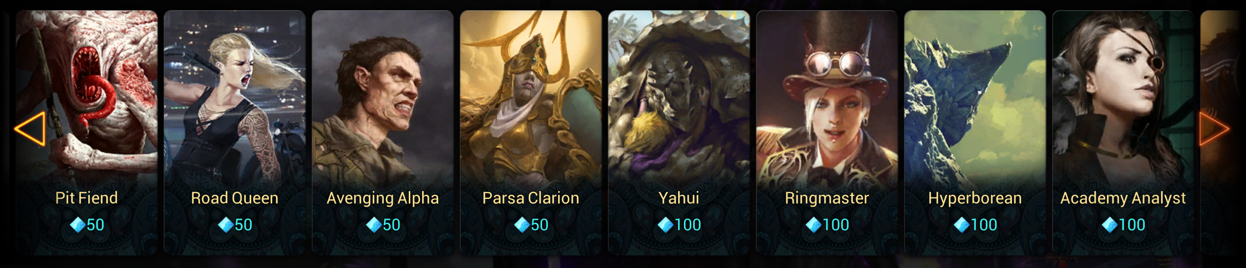Click the right orange carousel arrow
1246x268 pixels.
[1214, 128]
